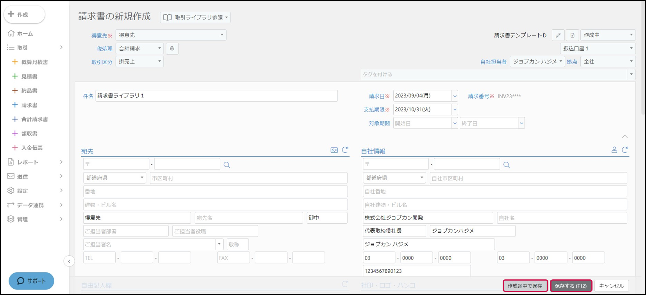Click the gear icon beside 税処理
The height and width of the screenshot is (295, 646).
point(172,48)
